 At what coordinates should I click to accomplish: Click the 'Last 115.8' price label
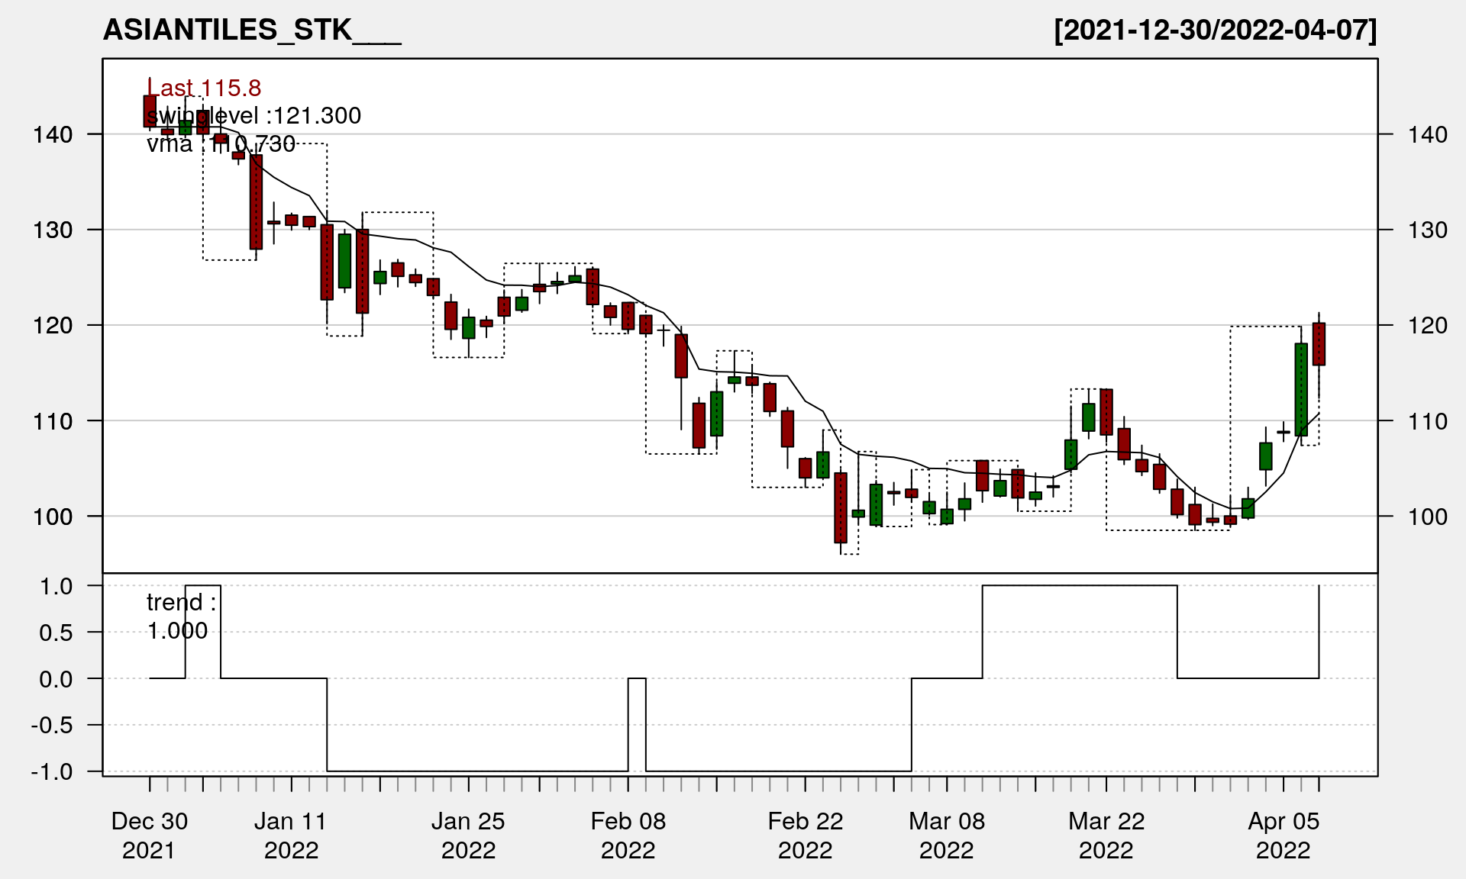tap(204, 89)
